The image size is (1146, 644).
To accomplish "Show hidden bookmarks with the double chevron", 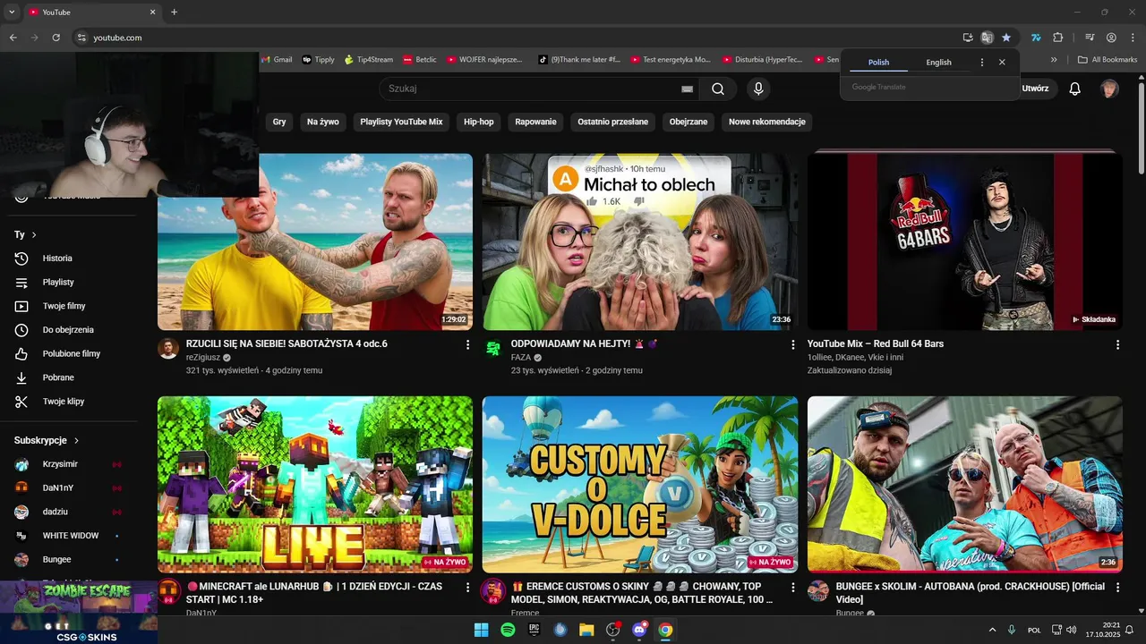I will point(1054,60).
